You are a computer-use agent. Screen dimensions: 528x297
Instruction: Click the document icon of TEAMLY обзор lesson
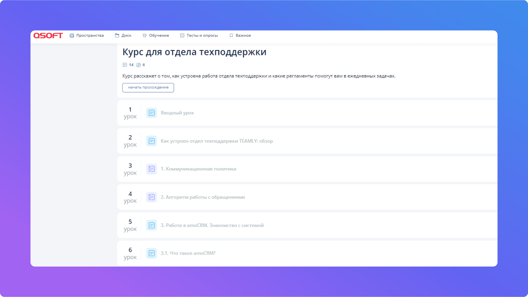click(x=152, y=141)
